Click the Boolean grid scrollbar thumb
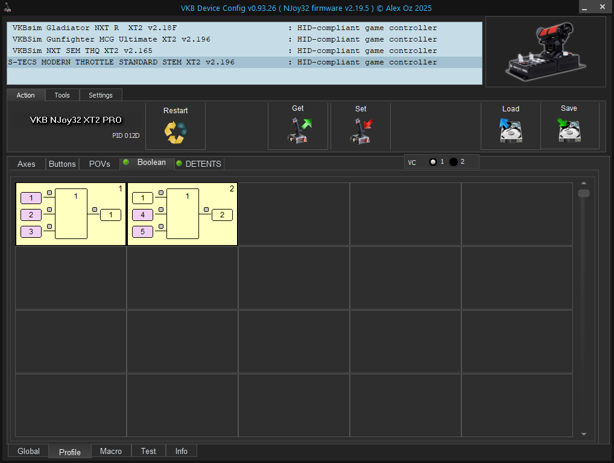614x463 pixels. tap(583, 193)
